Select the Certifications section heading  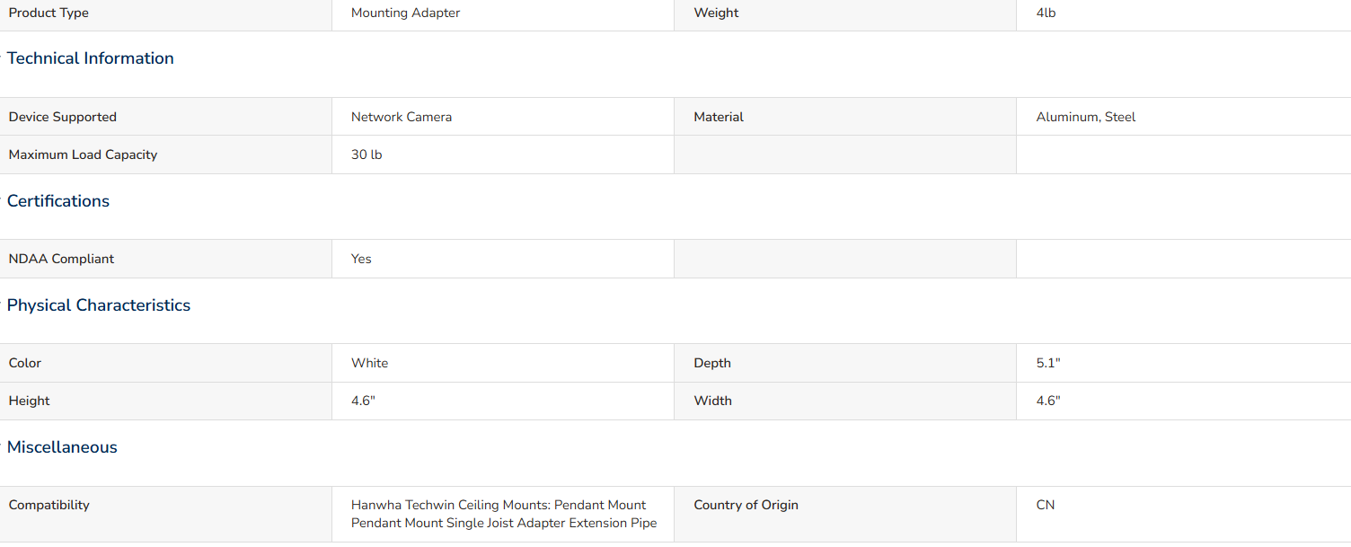click(58, 201)
